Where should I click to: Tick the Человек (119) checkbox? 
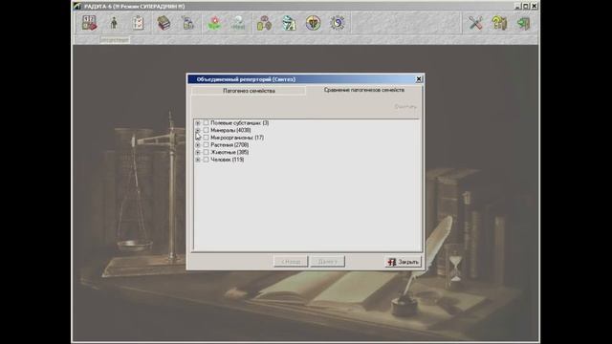click(207, 160)
